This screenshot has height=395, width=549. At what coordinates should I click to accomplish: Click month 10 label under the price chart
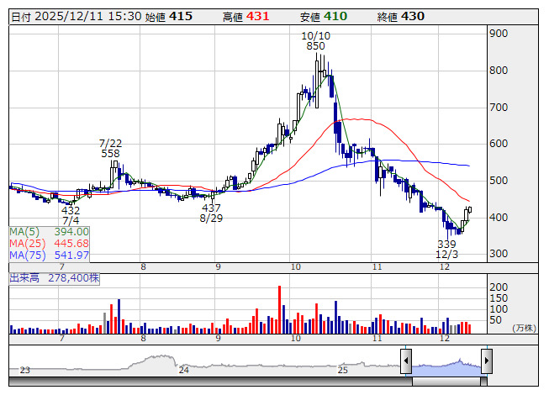click(x=296, y=267)
